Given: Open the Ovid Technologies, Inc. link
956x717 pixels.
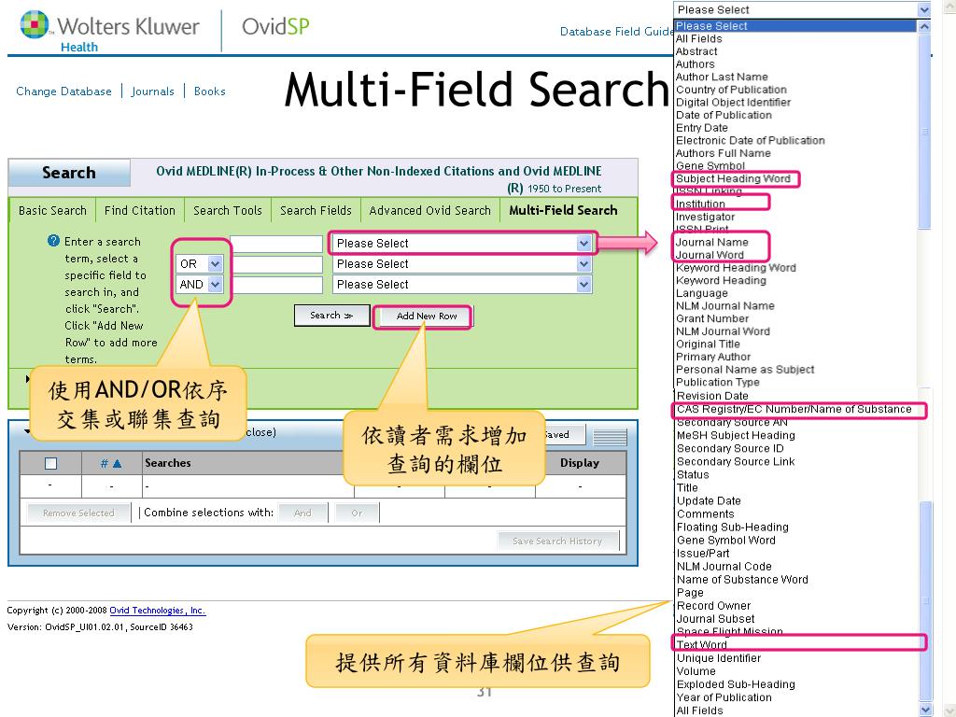Looking at the screenshot, I should tap(157, 611).
